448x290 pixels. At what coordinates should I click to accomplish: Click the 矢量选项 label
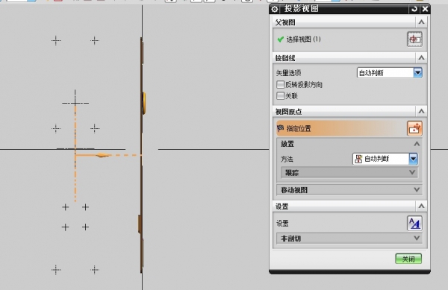[x=288, y=73]
